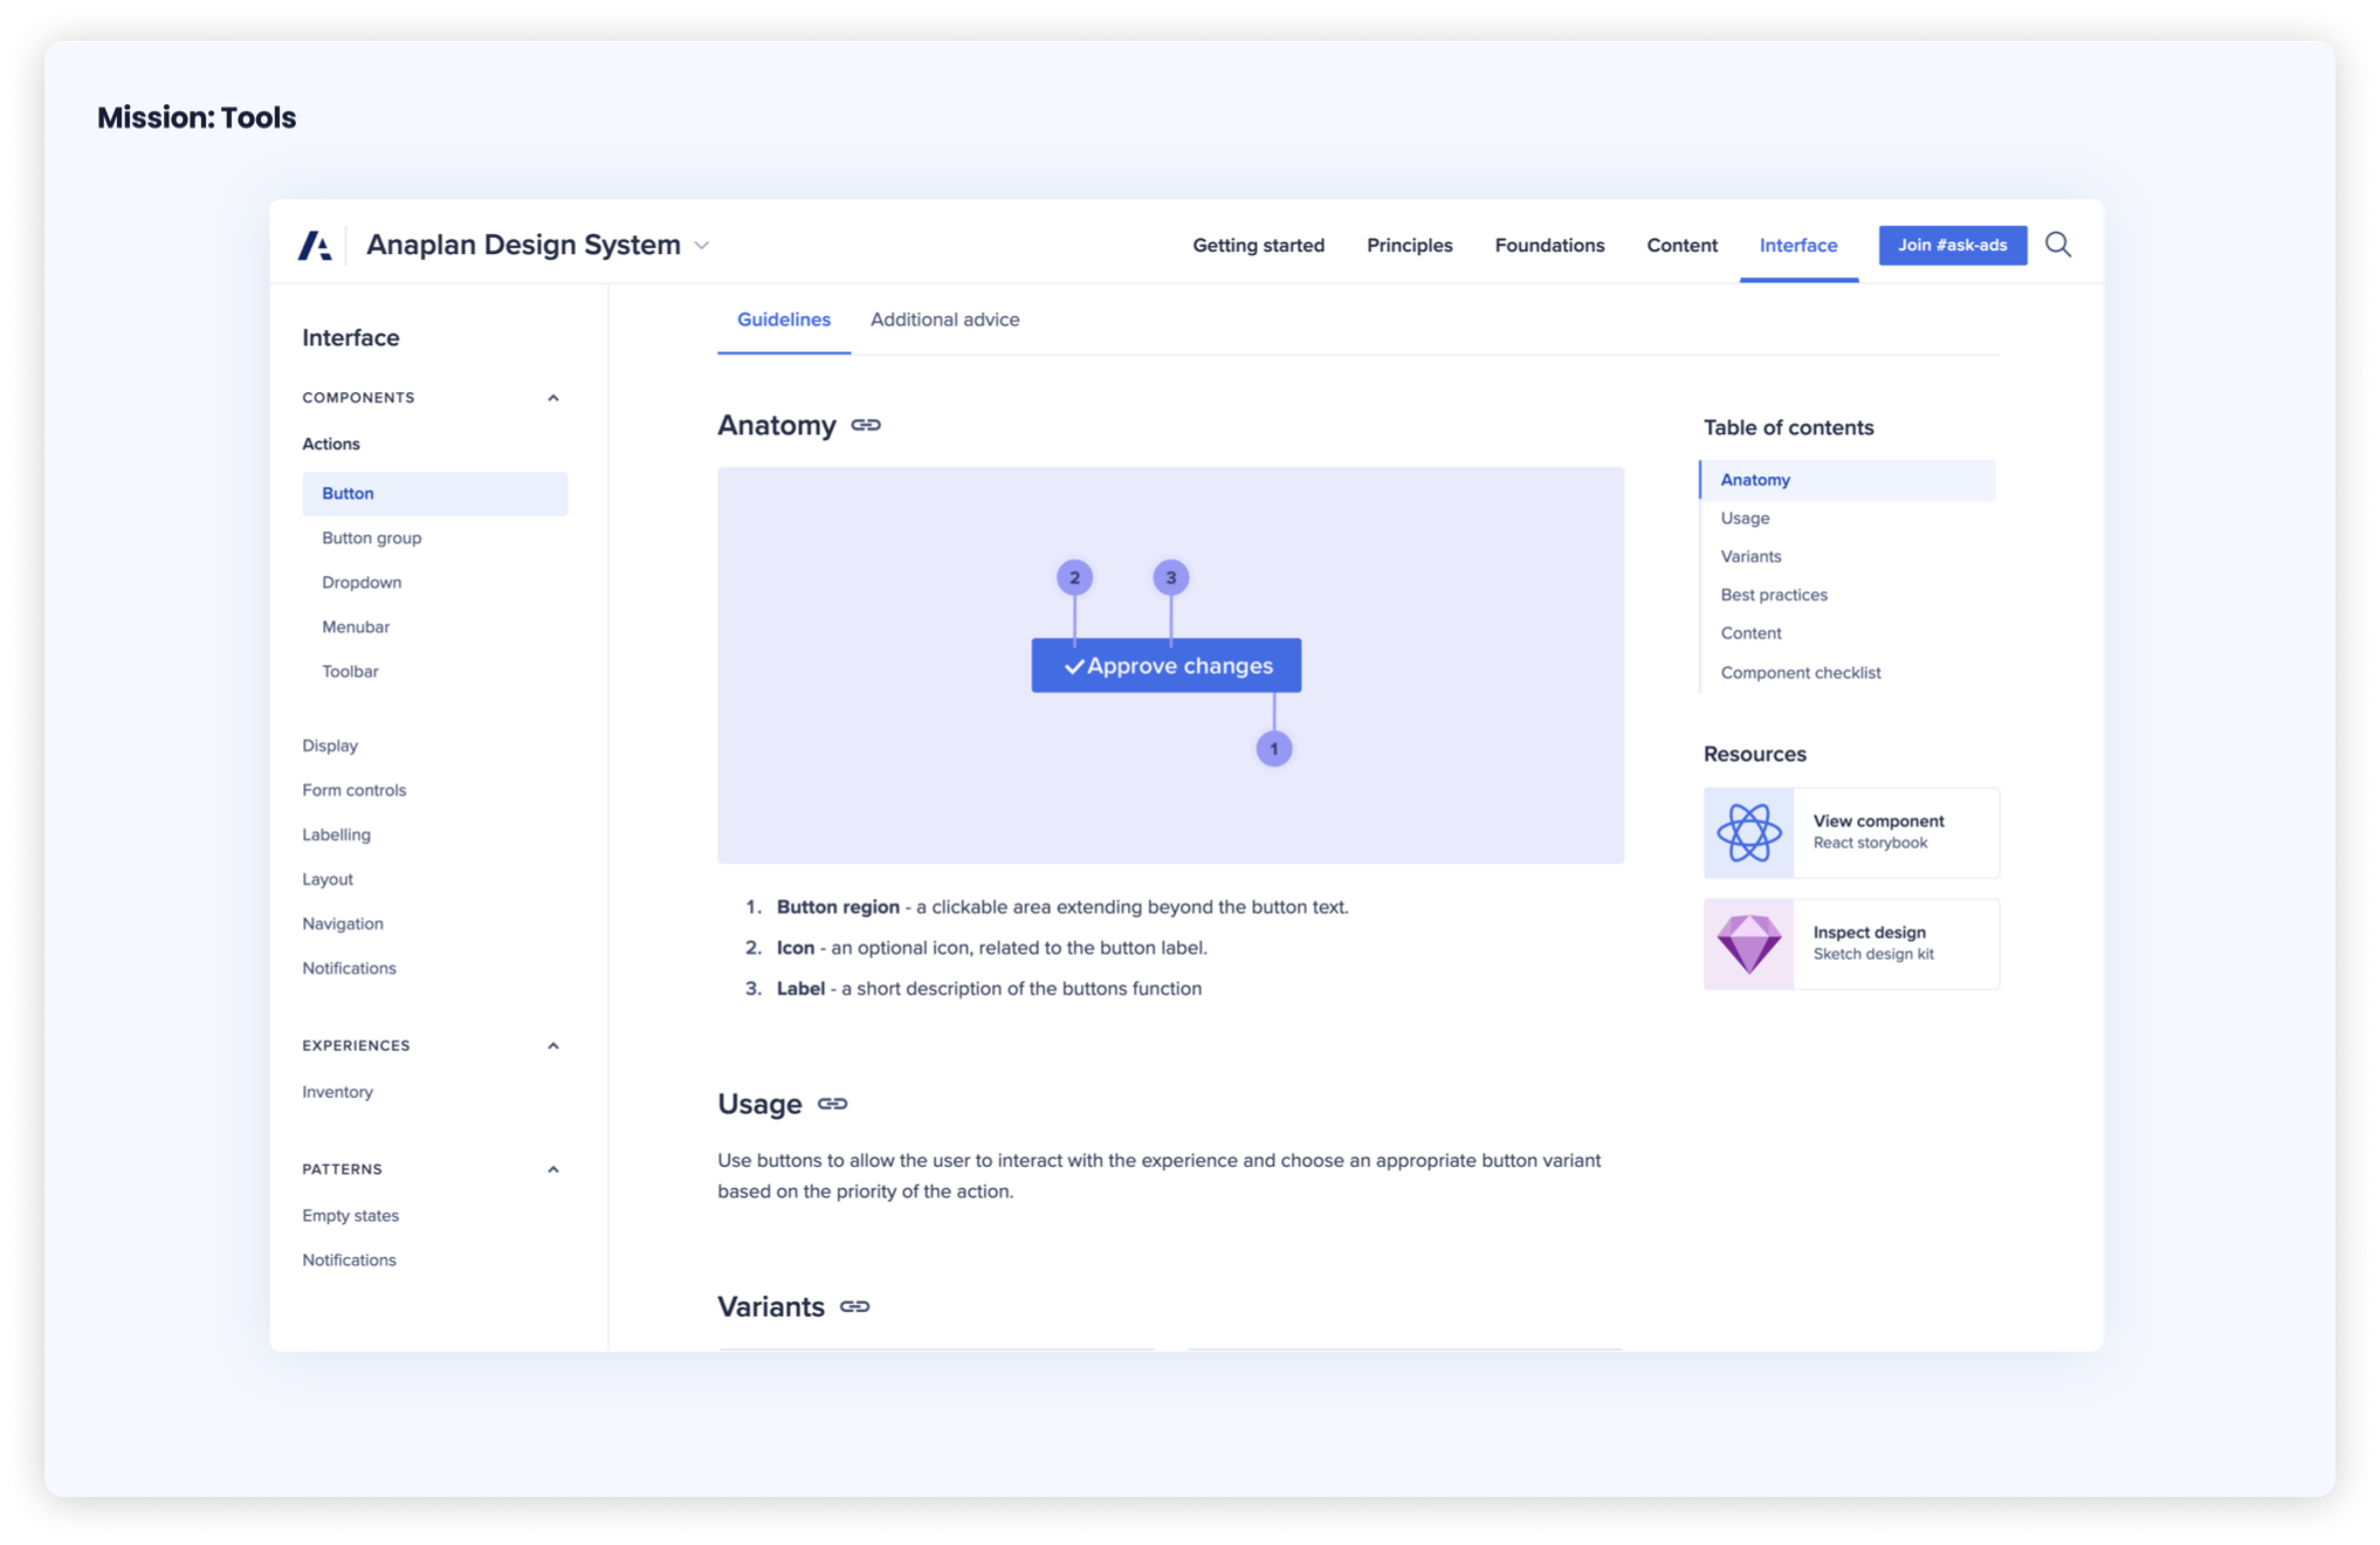Collapse the Experiences section
Image resolution: width=2380 pixels, height=1545 pixels.
coord(553,1046)
